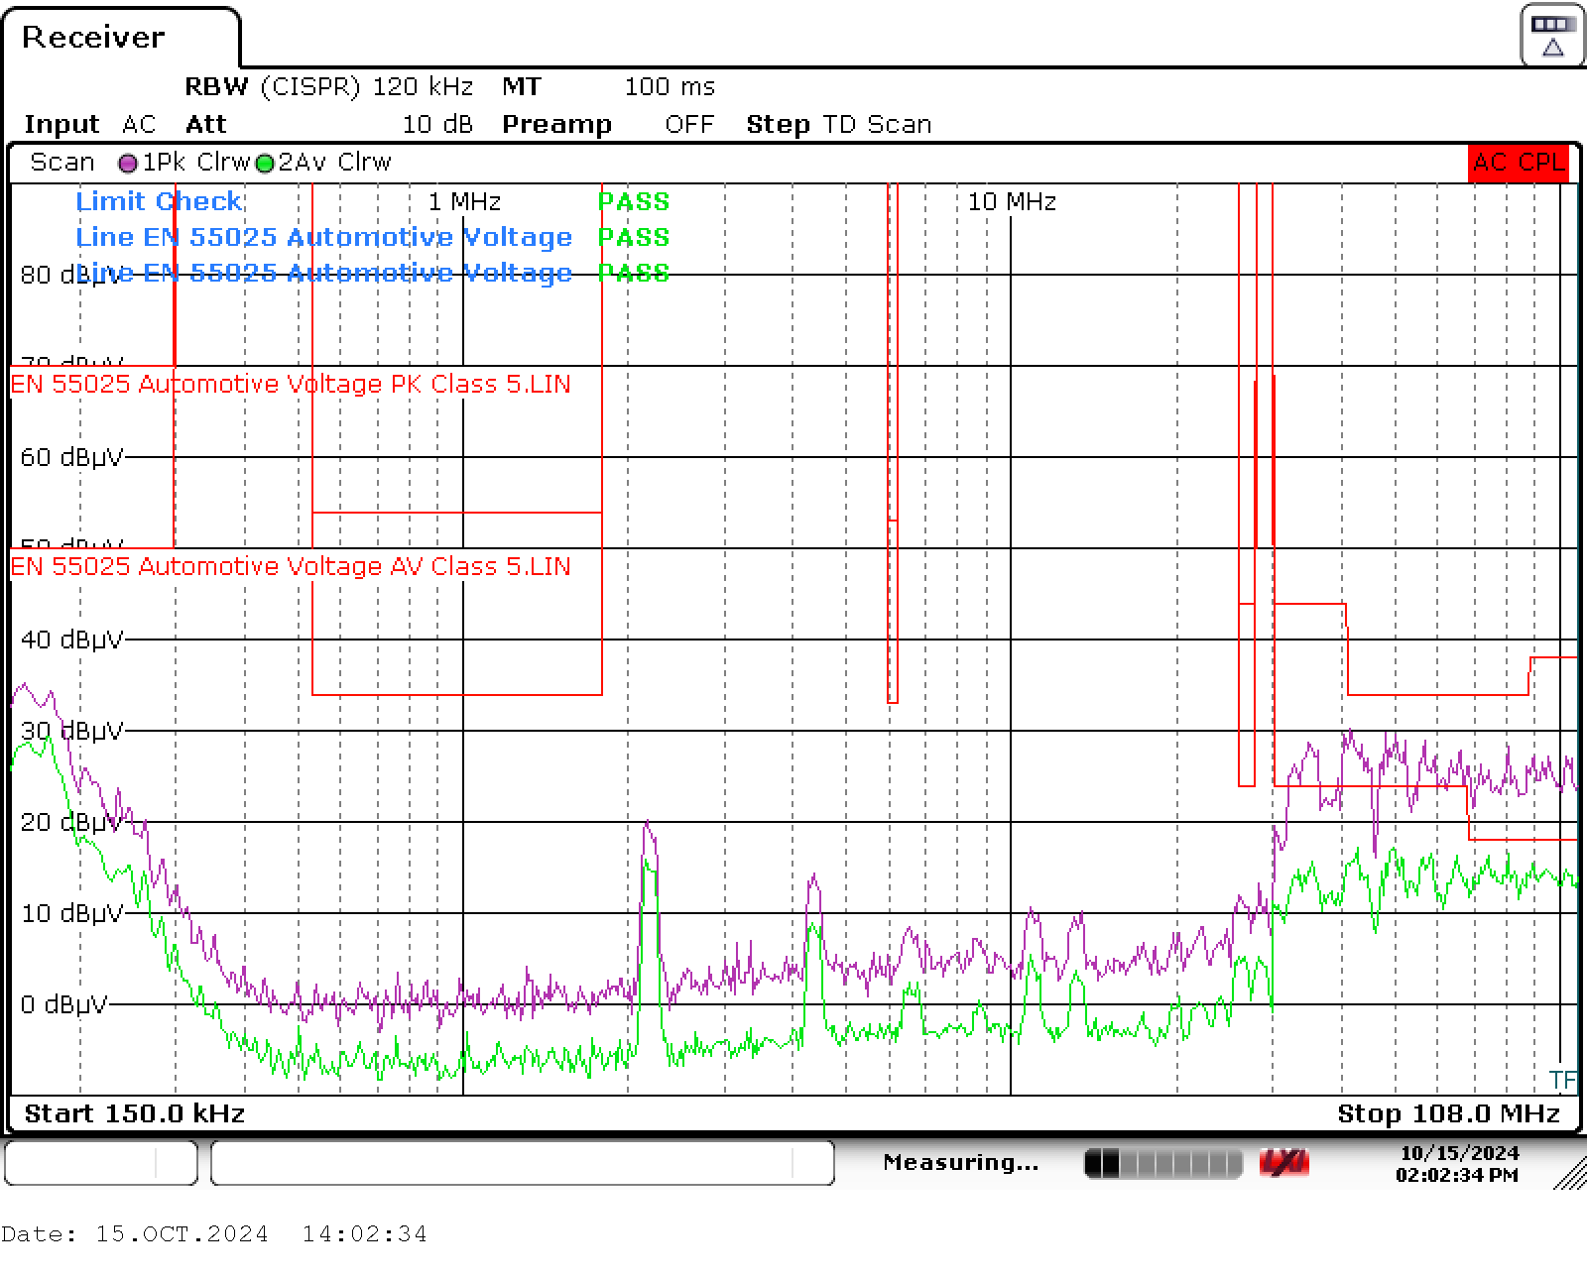Click the red AC CPL coupling indicator
The width and height of the screenshot is (1587, 1281).
[1517, 162]
